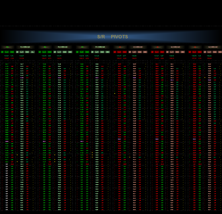
Task: Click the green value 134,01
Action: pyautogui.click(x=6, y=56)
